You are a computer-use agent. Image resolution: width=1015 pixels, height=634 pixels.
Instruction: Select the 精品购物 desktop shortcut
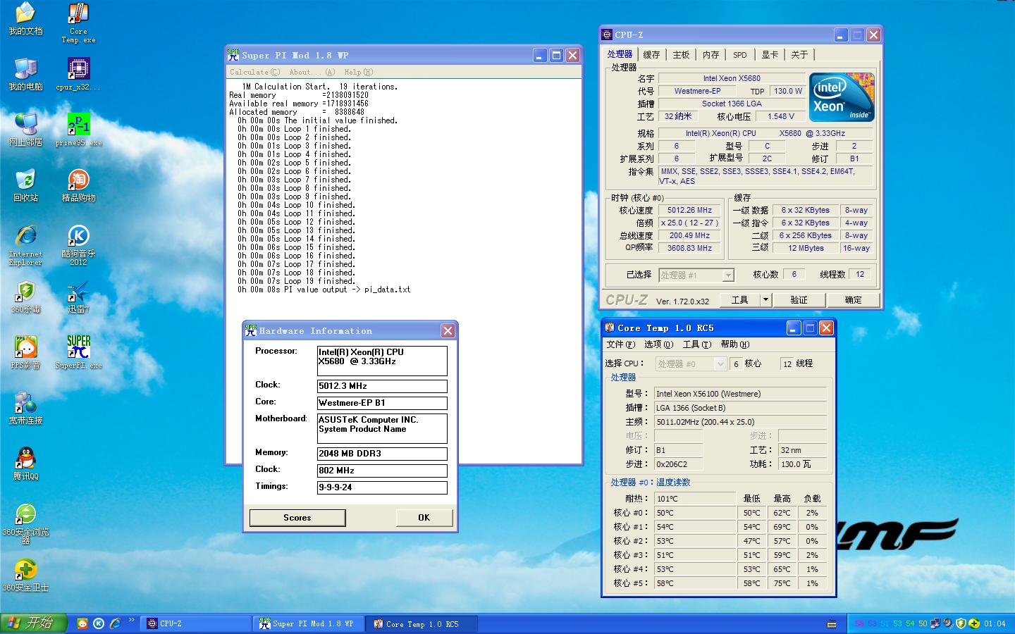point(78,185)
